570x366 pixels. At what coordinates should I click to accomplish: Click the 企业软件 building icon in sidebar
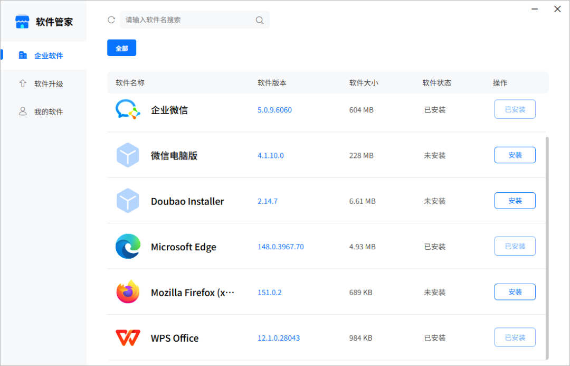(x=23, y=55)
